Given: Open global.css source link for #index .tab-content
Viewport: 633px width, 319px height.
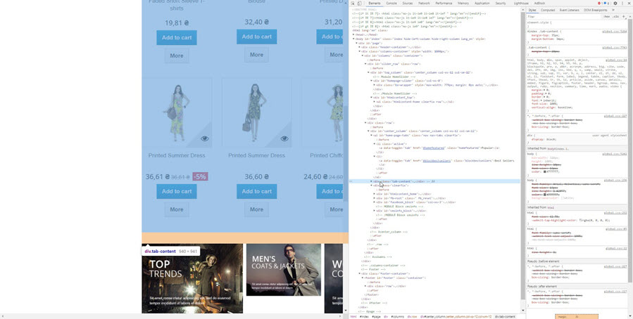Looking at the screenshot, I should pos(615,31).
